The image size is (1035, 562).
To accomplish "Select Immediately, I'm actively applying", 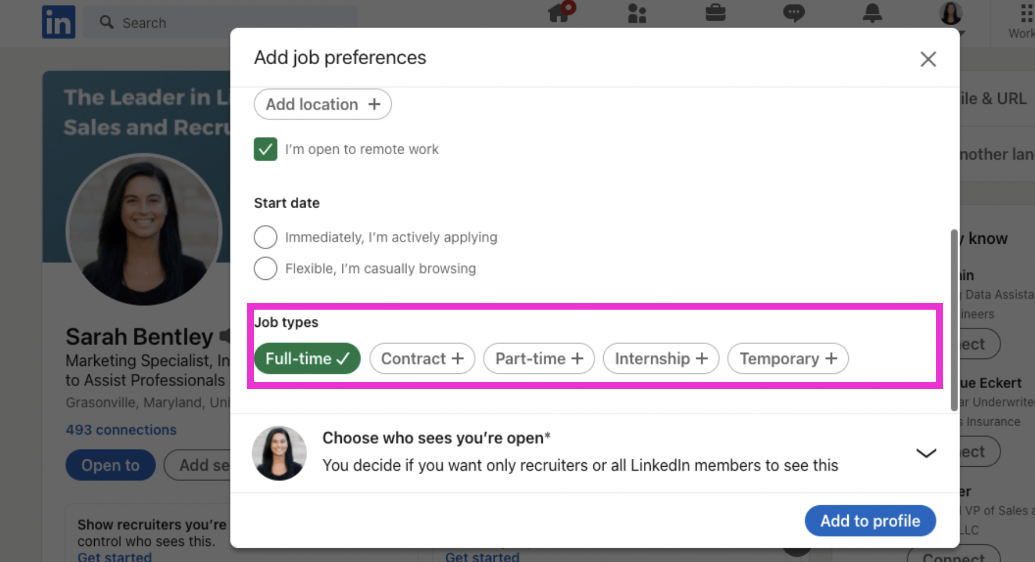I will [x=265, y=237].
